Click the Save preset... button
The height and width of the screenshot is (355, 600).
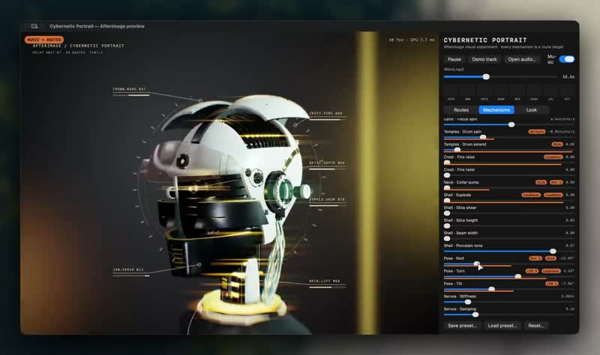[462, 326]
